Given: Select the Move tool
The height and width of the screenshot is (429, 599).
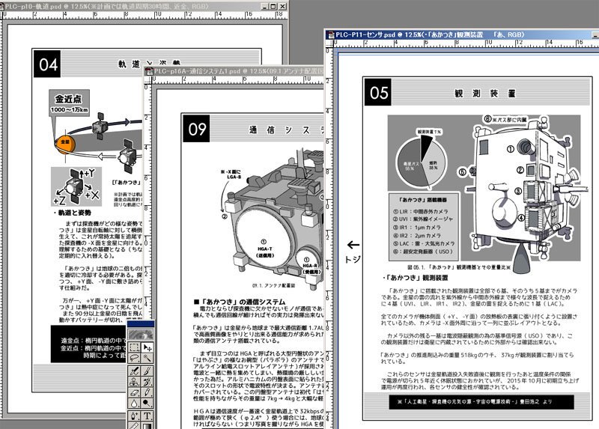Looking at the screenshot, I should (148, 347).
